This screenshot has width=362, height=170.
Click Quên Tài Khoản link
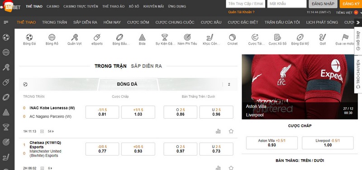pos(241,12)
